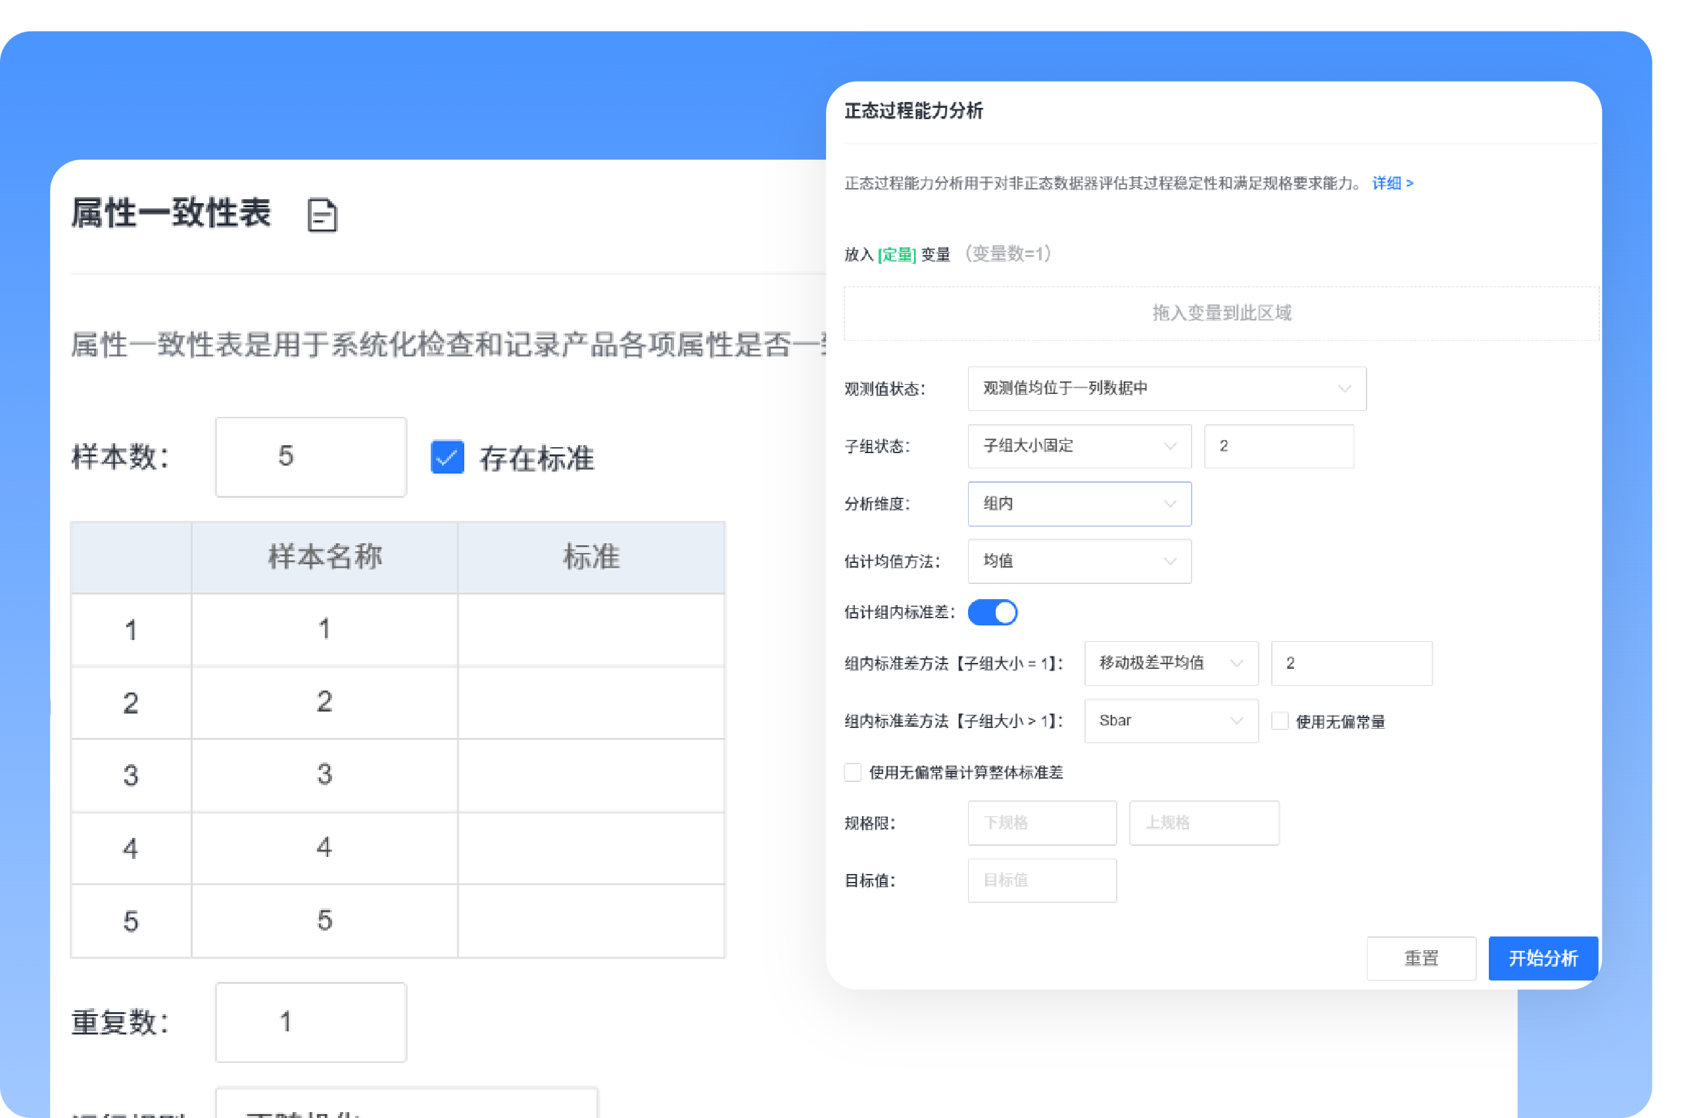1696x1118 pixels.
Task: Toggle off the 估计组内标准差 switch
Action: pyautogui.click(x=992, y=612)
